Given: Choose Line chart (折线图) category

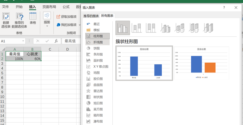Looking at the screenshot, I should tap(98, 42).
